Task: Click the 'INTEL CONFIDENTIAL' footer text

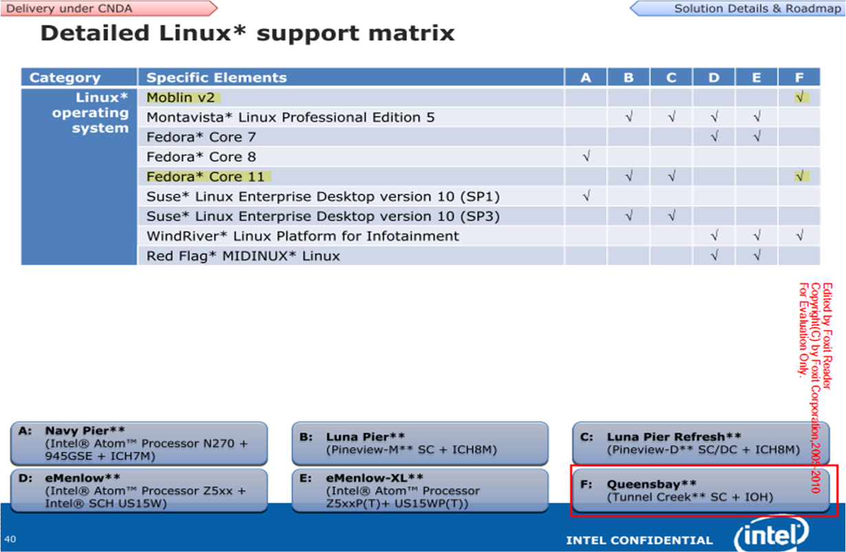Action: click(x=639, y=540)
